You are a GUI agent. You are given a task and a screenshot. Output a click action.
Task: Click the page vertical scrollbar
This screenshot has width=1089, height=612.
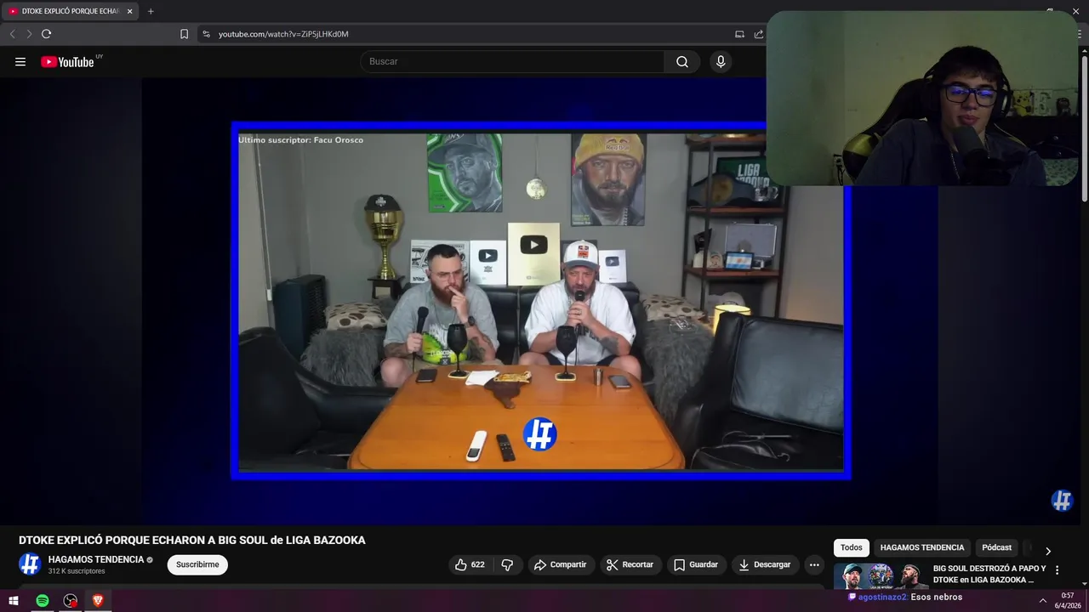(1084, 127)
